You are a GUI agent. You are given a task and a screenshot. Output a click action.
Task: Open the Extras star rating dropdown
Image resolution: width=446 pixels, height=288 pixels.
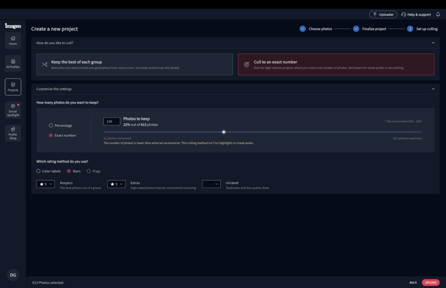coord(116,184)
